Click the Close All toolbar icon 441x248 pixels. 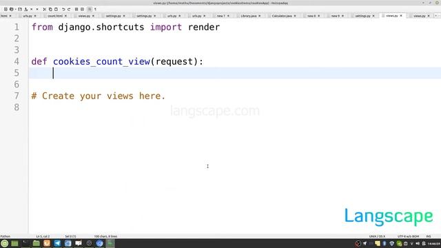tap(37, 9)
